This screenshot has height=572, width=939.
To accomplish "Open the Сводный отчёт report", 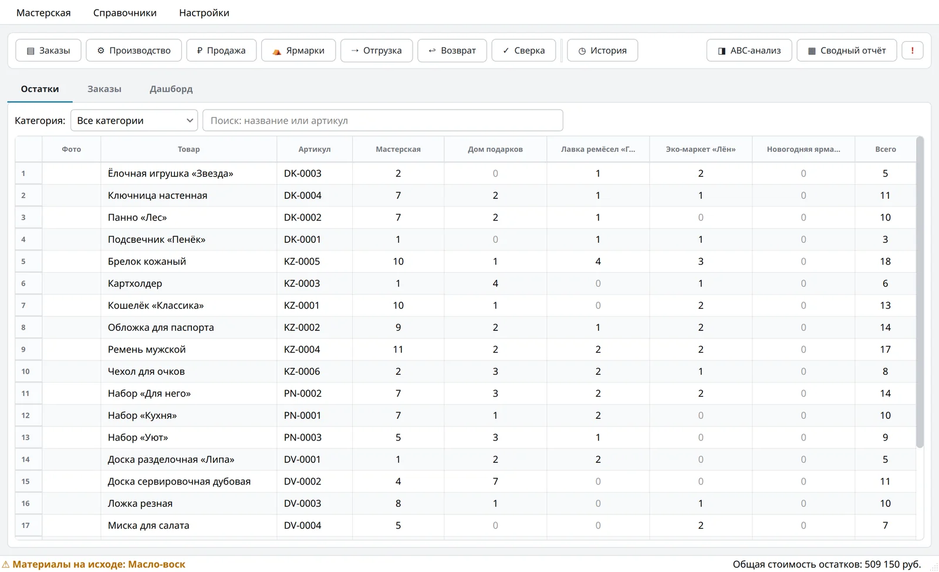I will 847,50.
